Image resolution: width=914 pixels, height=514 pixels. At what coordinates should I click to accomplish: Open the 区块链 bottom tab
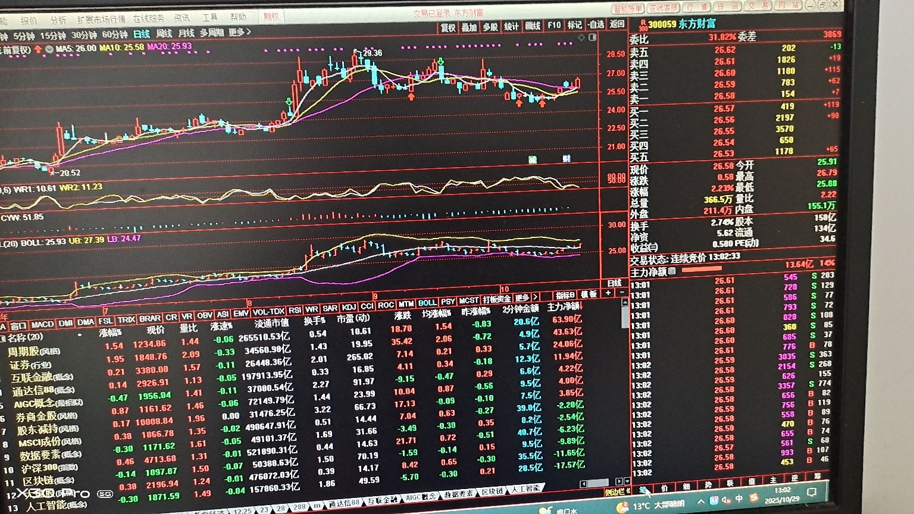492,491
